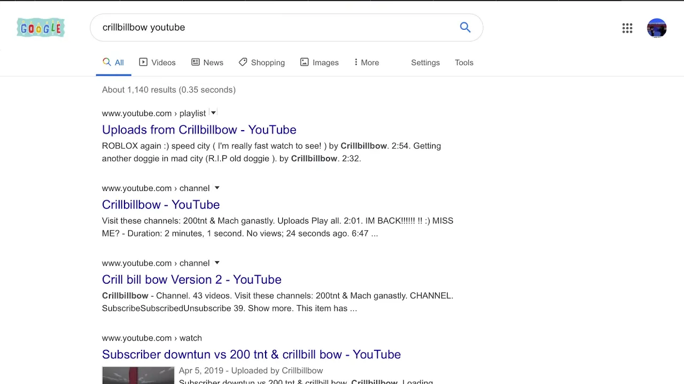Click the www.youtube.com › watch URL
The height and width of the screenshot is (384, 684).
152,338
